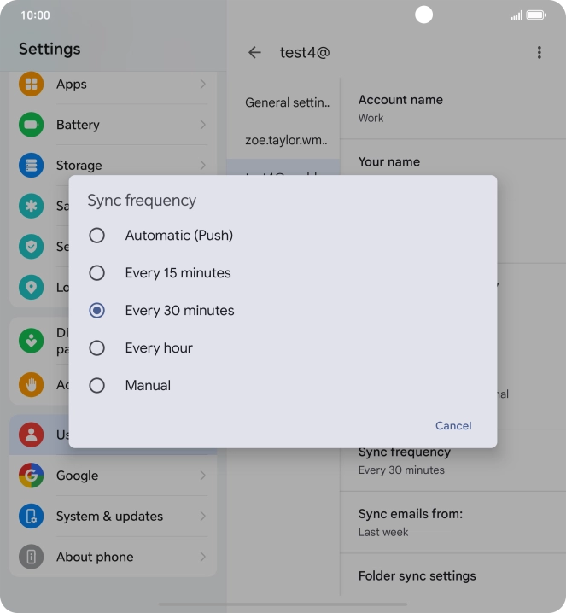
Task: Tap the green Battery icon
Action: pos(32,125)
